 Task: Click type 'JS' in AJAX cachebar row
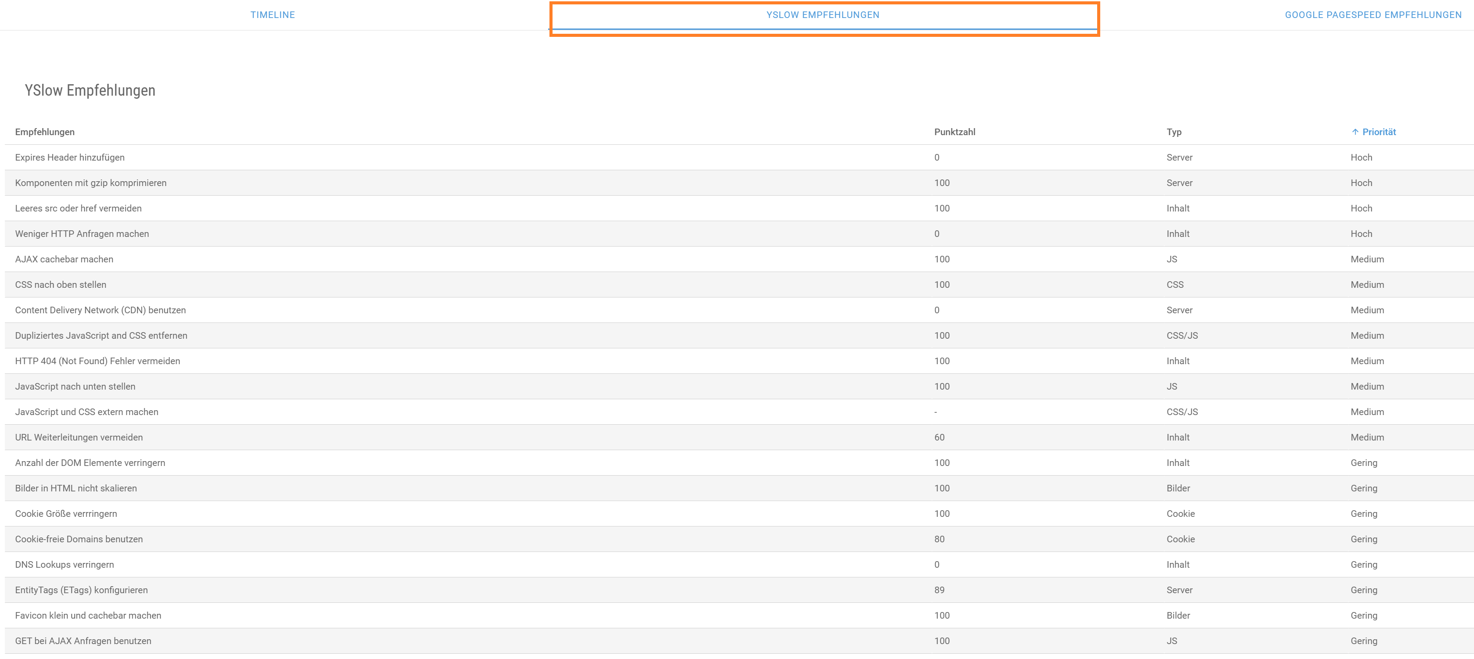(x=1171, y=259)
